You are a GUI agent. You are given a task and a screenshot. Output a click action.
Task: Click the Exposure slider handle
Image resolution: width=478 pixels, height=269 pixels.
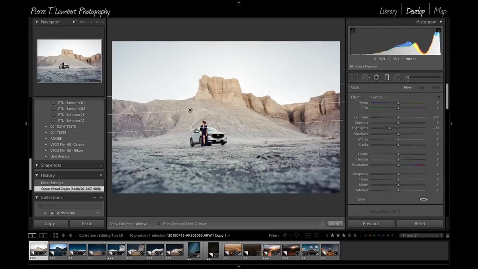click(398, 117)
